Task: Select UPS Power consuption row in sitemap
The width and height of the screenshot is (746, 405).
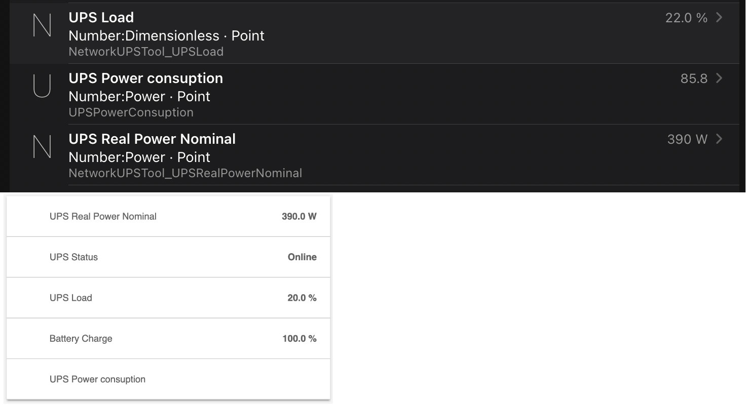Action: 168,379
